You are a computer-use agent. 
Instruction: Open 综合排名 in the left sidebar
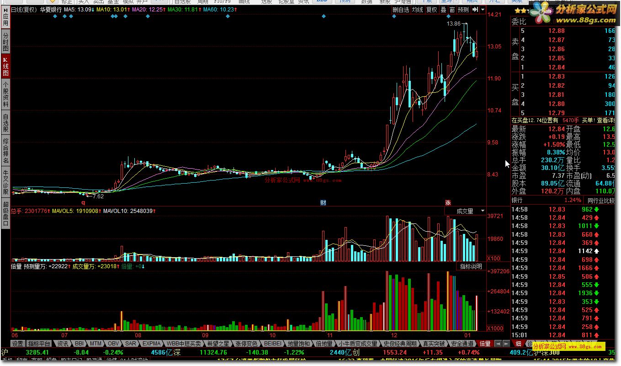[x=5, y=151]
